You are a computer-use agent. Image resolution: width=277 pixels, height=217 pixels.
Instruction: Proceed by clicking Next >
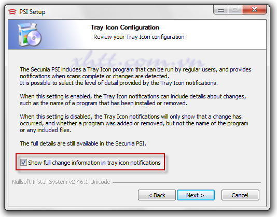click(196, 195)
